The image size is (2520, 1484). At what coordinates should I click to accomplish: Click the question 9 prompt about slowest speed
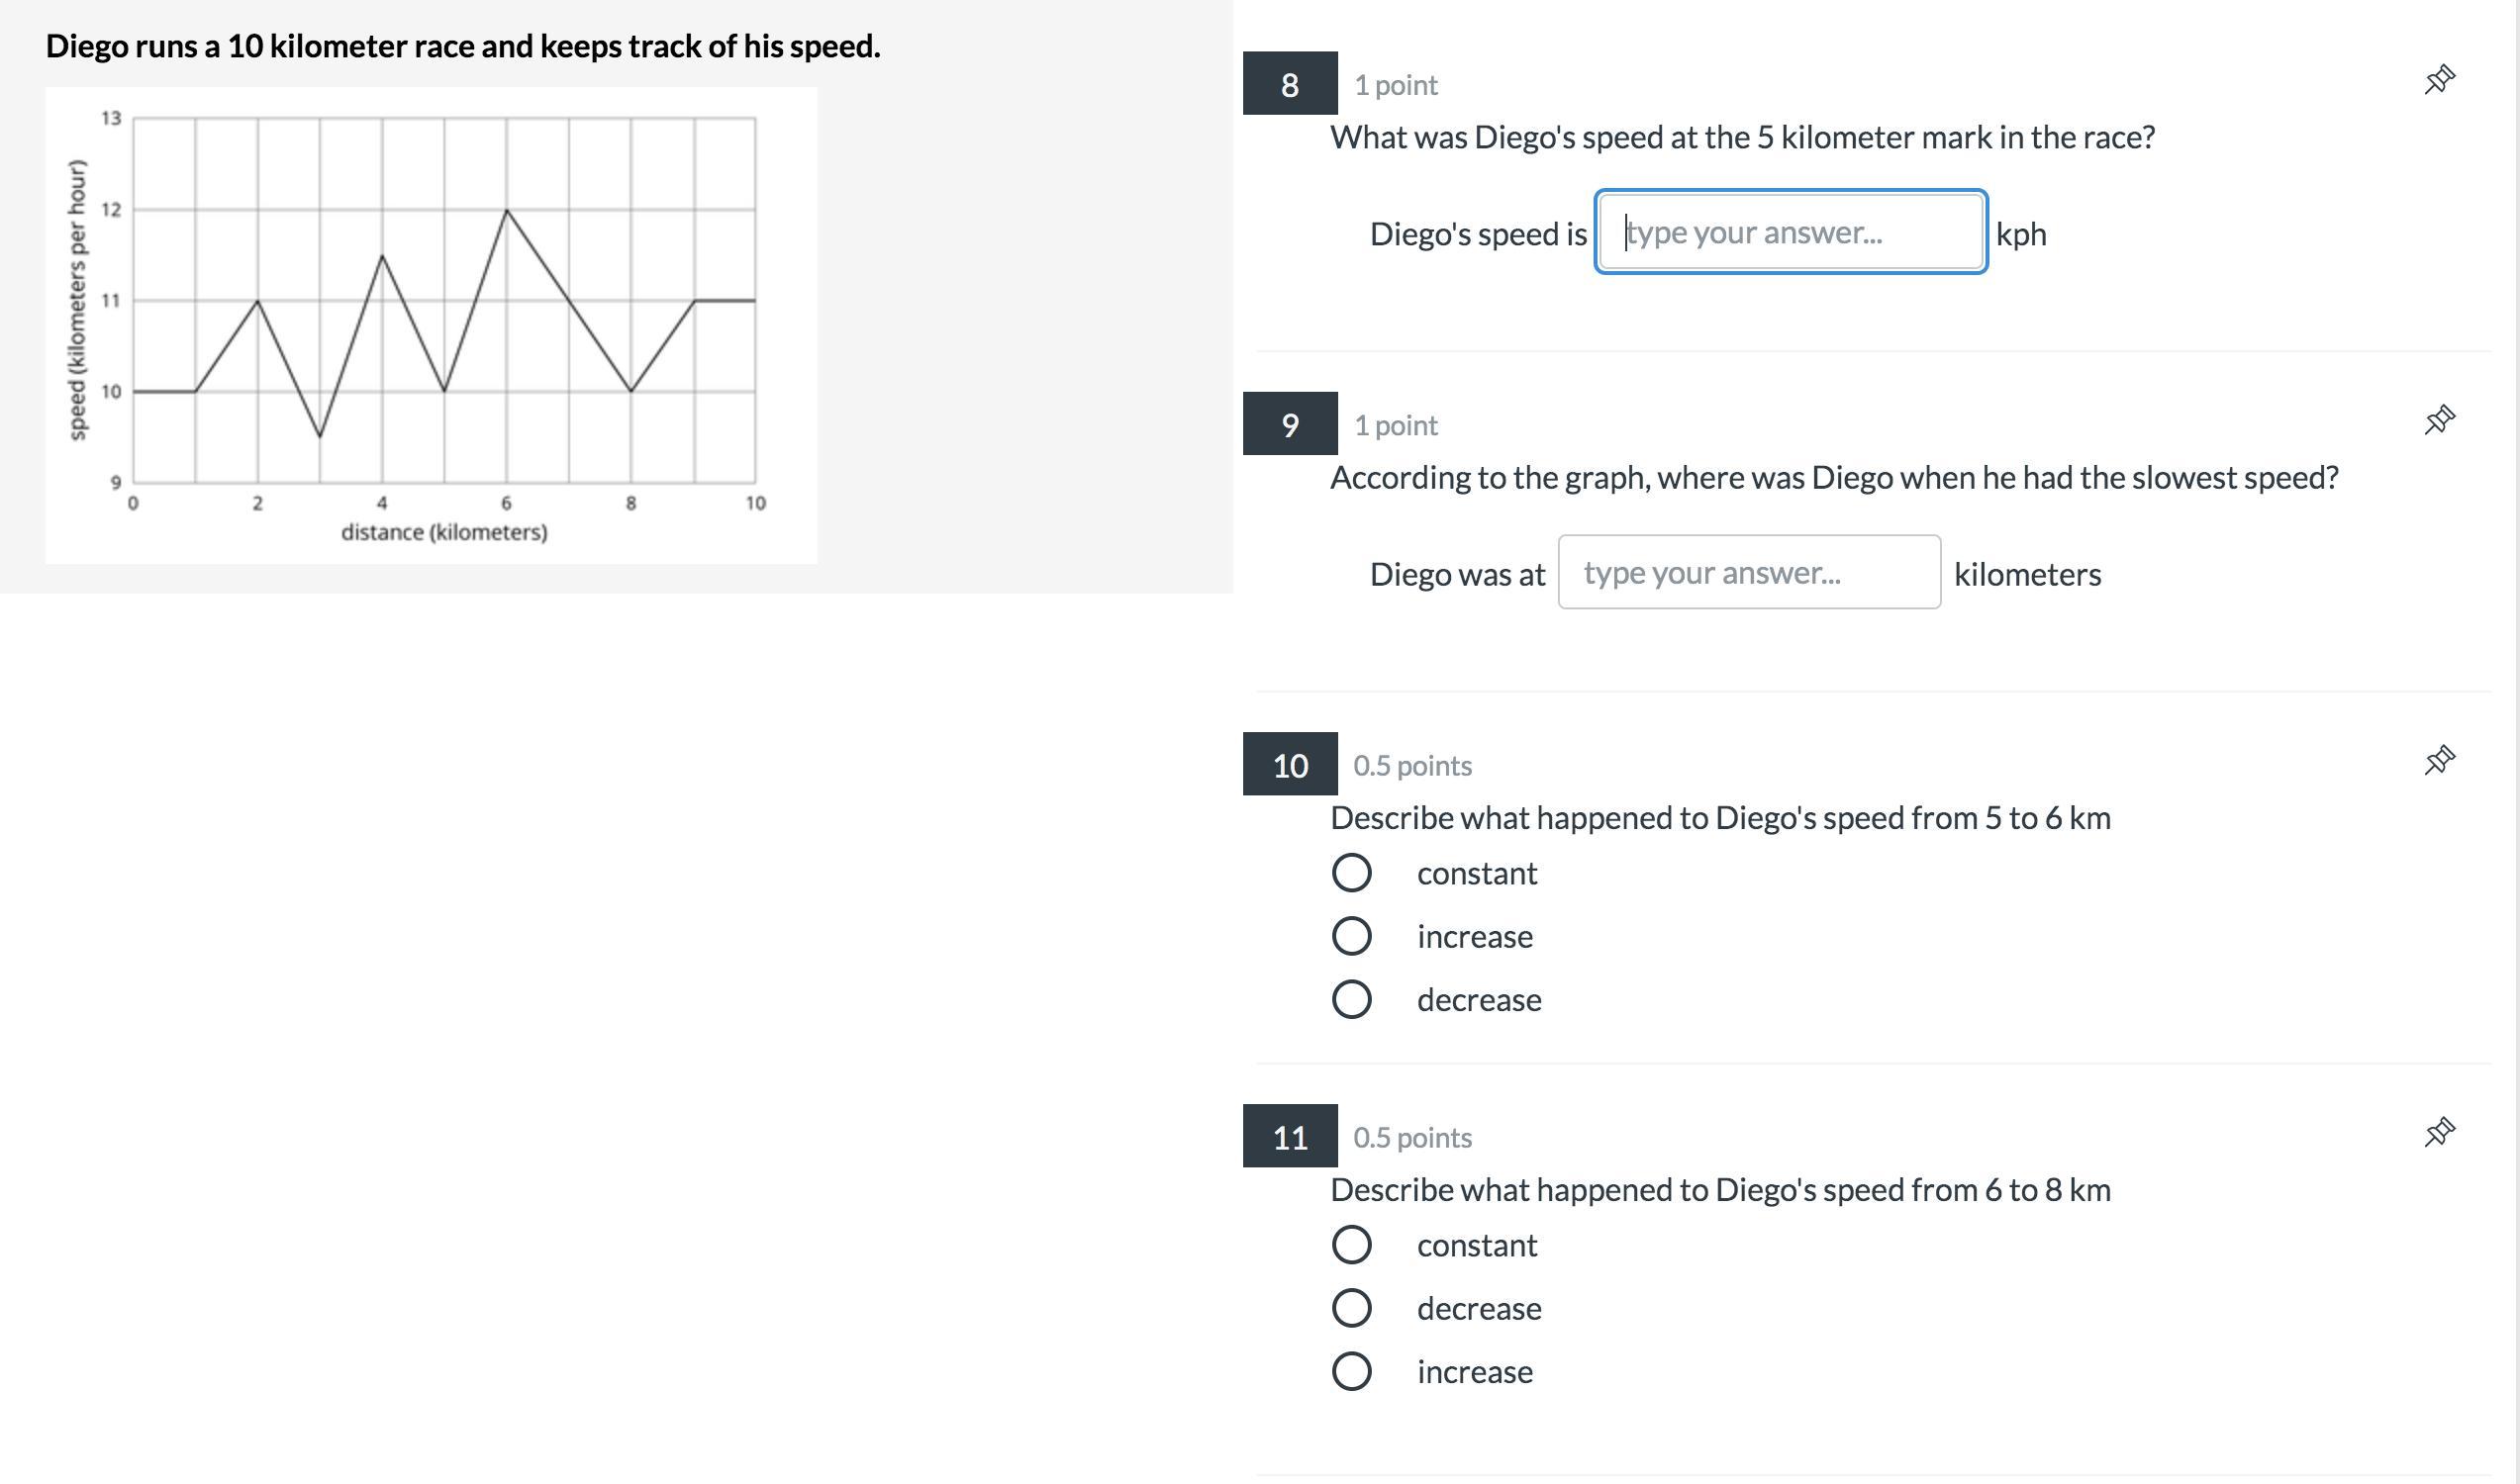point(1834,478)
